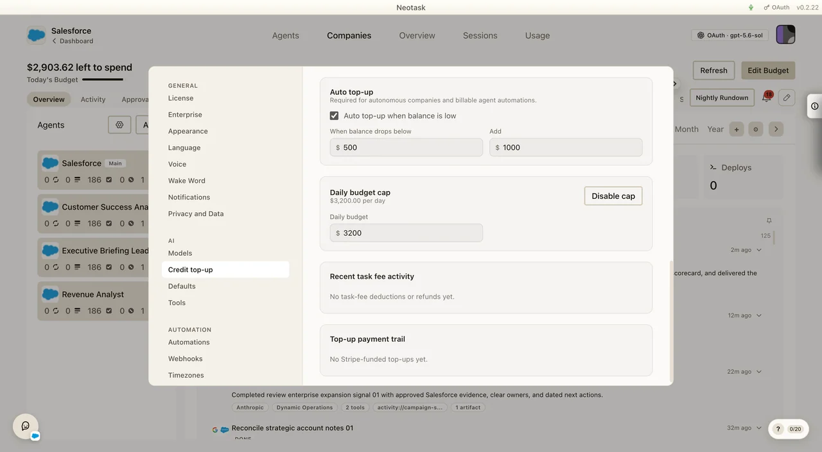
Task: Click the list icon in Customer Success card
Action: tap(77, 224)
